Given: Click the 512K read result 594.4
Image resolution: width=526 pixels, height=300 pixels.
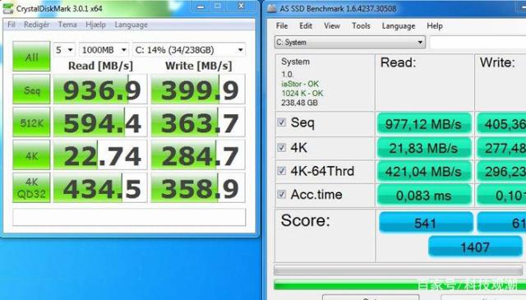Looking at the screenshot, I should click(x=100, y=122).
